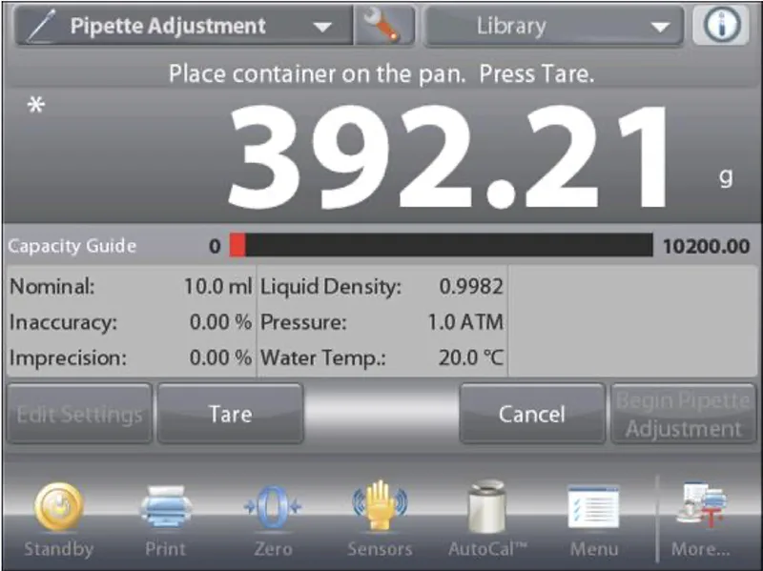Viewport: 763px width, 571px height.
Task: Open the Menu list icon
Action: [593, 509]
